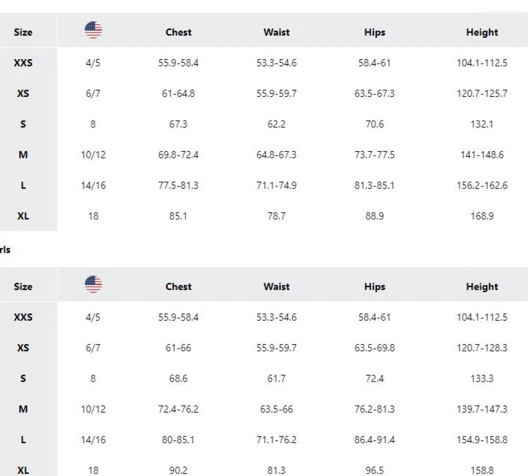Select the Chest column header in the upper table

coord(178,32)
